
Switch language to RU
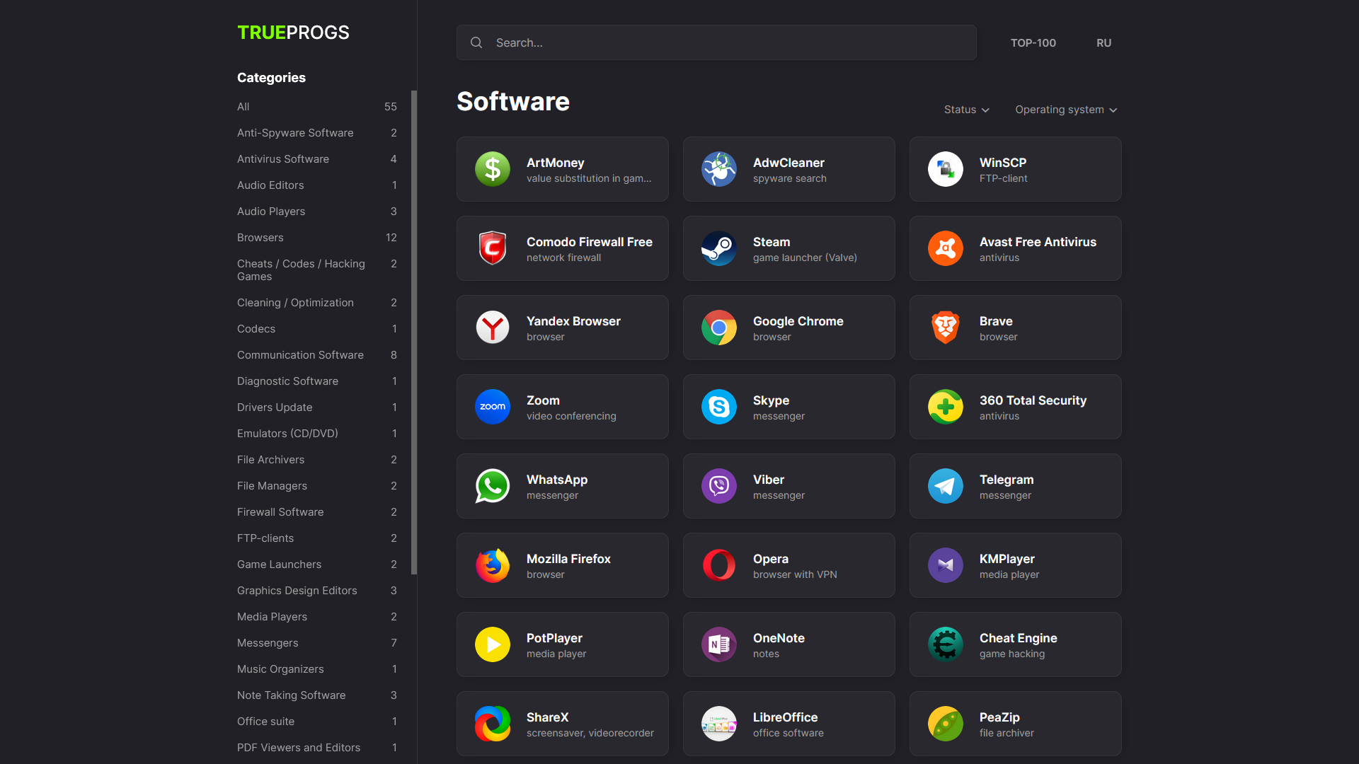(1103, 43)
